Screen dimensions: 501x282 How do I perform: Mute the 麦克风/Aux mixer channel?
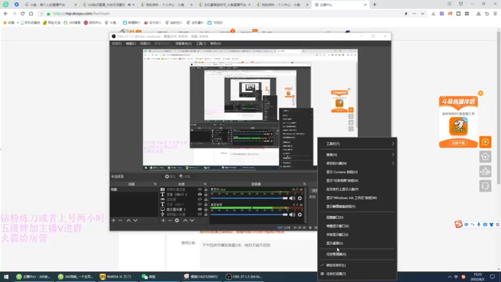(292, 198)
